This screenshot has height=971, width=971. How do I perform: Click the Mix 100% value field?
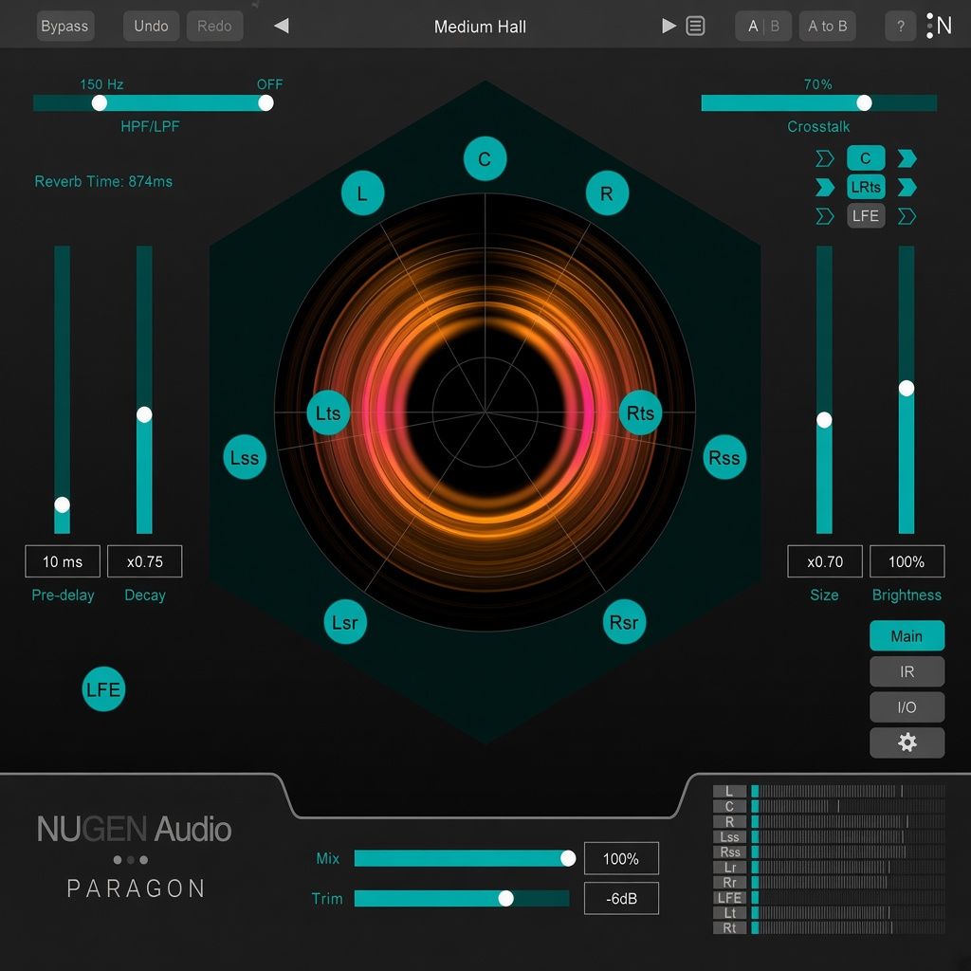pos(621,858)
